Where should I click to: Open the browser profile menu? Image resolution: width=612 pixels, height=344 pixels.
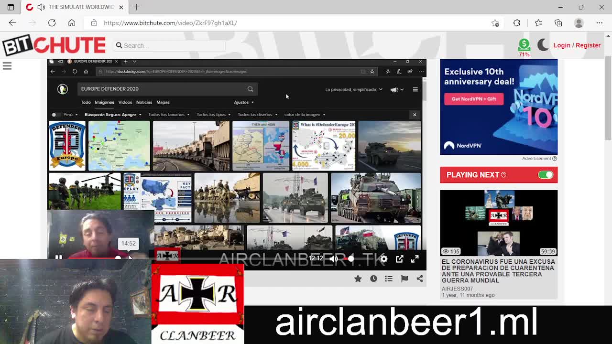click(579, 23)
